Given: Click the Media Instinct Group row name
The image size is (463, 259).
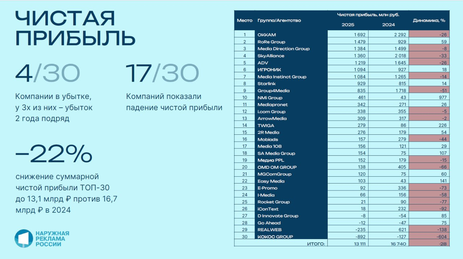Looking at the screenshot, I should 282,77.
